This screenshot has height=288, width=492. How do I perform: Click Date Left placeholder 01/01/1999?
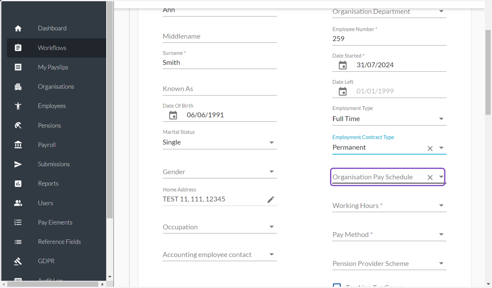tap(375, 91)
